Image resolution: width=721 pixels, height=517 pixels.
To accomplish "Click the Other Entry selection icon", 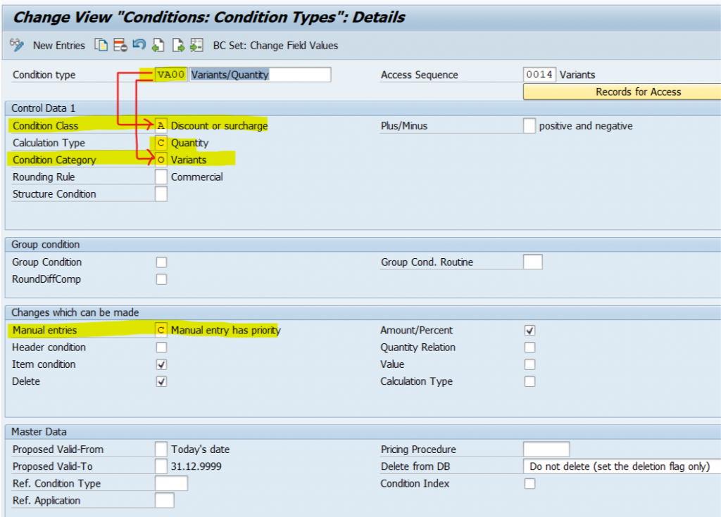I will [196, 45].
